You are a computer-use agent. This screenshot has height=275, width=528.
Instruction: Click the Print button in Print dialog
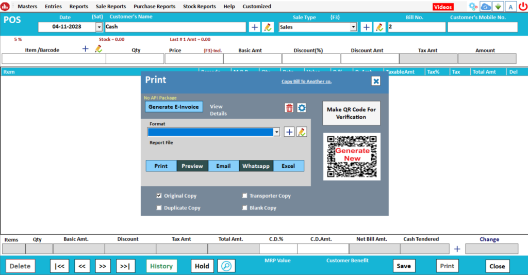[x=161, y=166]
